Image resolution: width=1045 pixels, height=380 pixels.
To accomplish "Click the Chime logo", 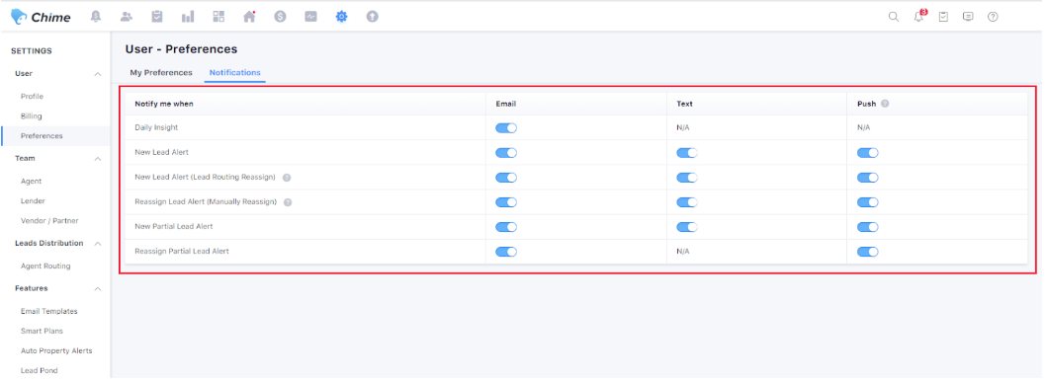I will coord(41,18).
